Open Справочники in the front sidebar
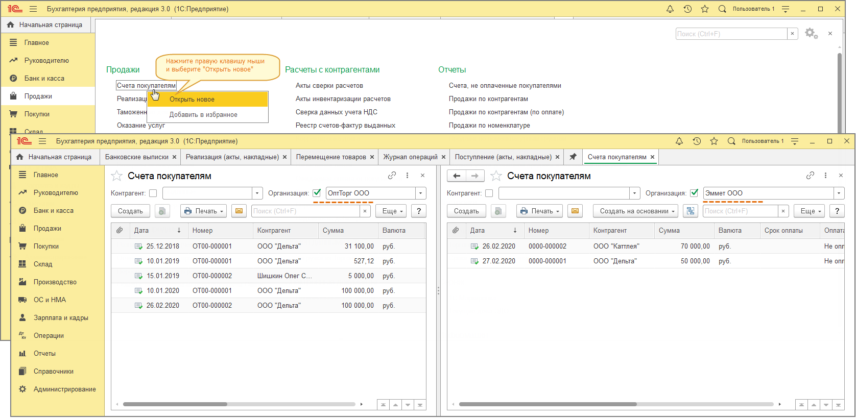The width and height of the screenshot is (856, 418). pyautogui.click(x=54, y=372)
